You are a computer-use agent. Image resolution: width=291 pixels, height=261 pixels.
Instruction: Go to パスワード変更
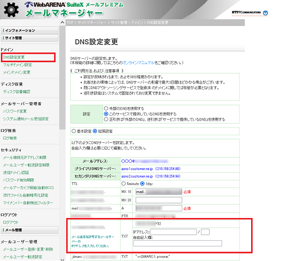[15, 111]
